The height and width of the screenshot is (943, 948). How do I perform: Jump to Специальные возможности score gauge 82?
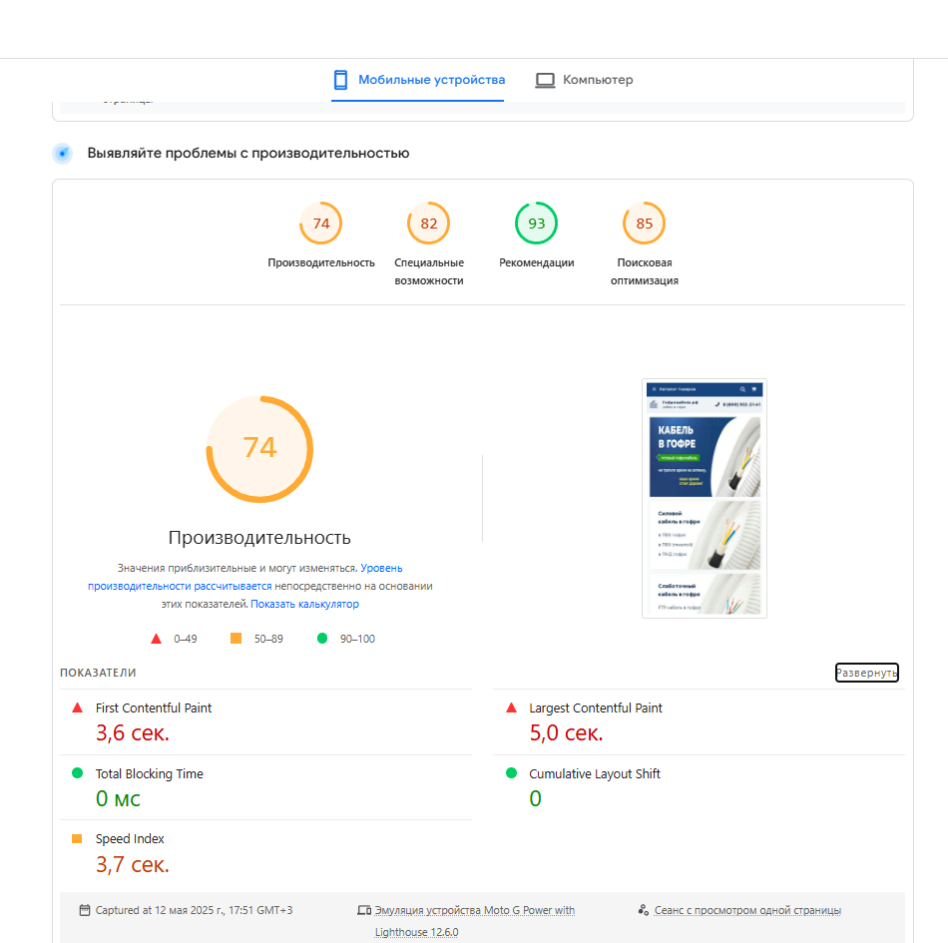point(429,224)
